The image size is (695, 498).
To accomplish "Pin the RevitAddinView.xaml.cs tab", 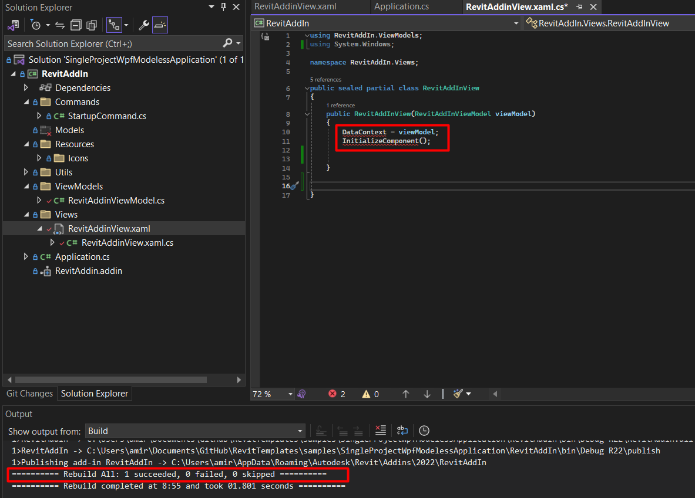I will 580,6.
